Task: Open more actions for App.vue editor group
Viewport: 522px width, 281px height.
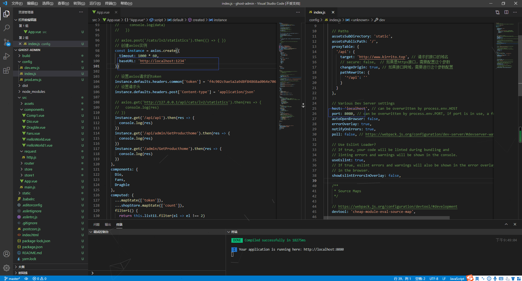Action: pyautogui.click(x=298, y=12)
